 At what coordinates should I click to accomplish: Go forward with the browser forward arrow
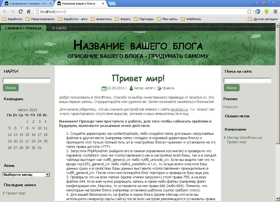[13, 12]
